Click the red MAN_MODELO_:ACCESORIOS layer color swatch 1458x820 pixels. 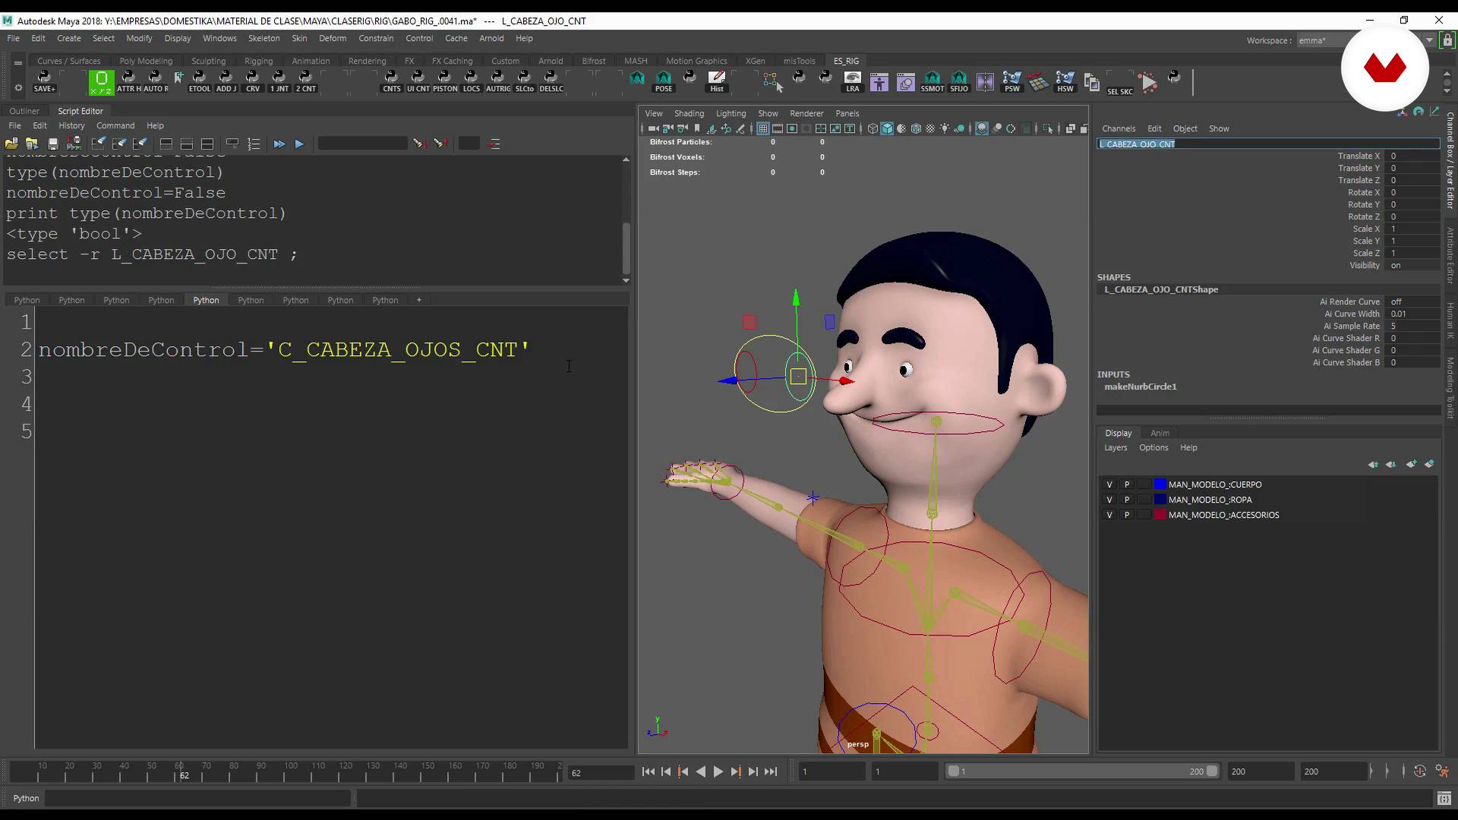(1160, 515)
